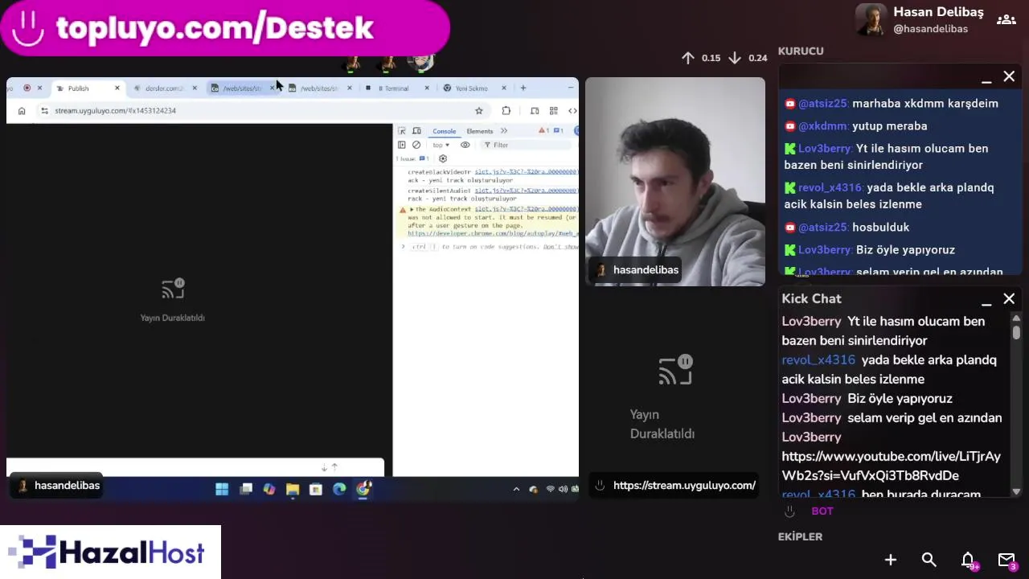
Task: Click the browser home icon
Action: click(x=22, y=111)
